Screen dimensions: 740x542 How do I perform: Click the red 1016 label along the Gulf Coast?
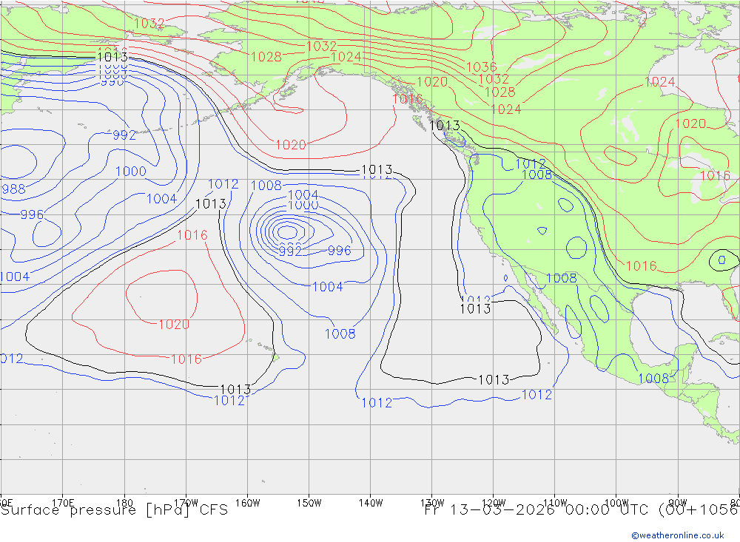pyautogui.click(x=641, y=266)
